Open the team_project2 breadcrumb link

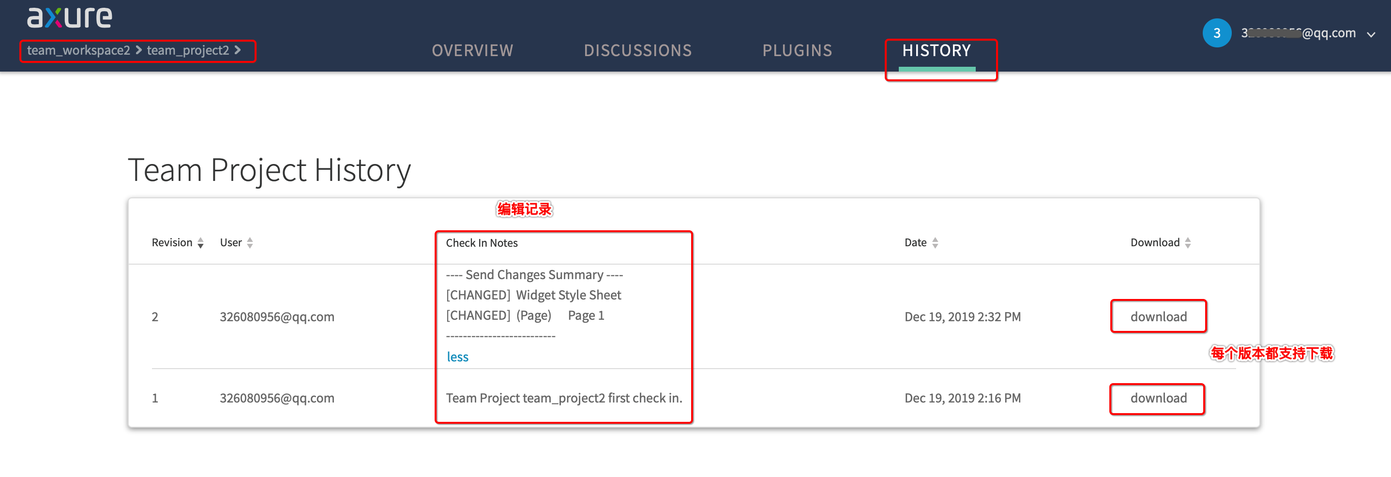pyautogui.click(x=188, y=51)
